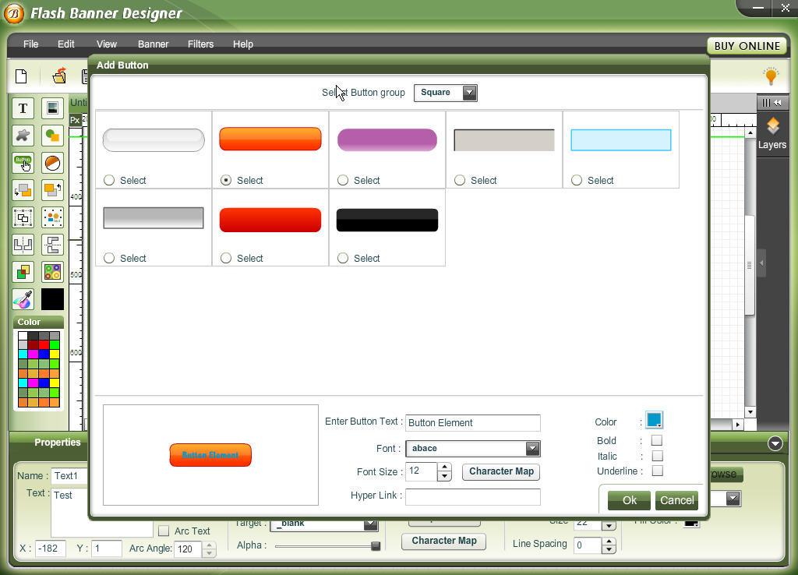The image size is (798, 575).
Task: Open the Target dropdown set to _blank
Action: click(x=369, y=523)
